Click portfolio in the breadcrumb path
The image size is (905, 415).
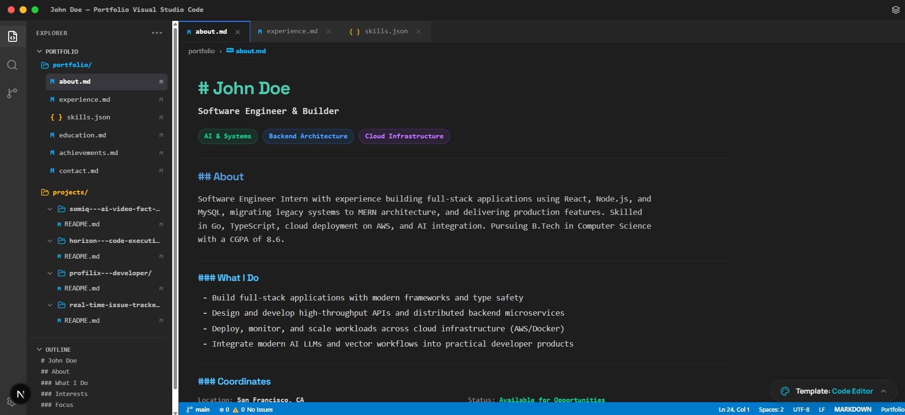click(x=201, y=51)
